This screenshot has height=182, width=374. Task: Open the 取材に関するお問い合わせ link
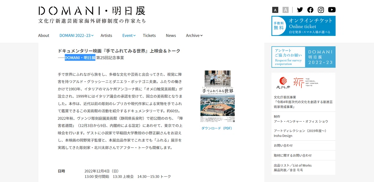293,155
